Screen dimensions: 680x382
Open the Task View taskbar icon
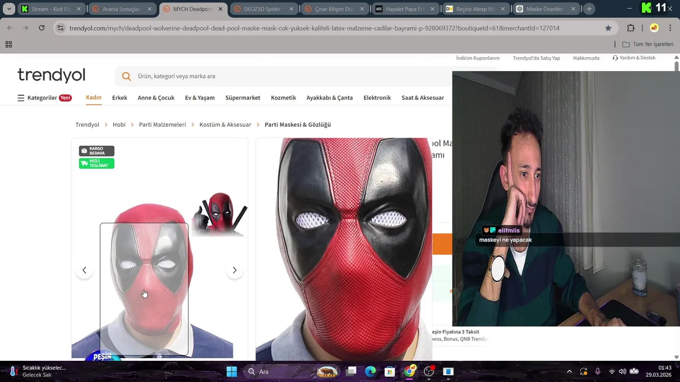click(x=351, y=371)
